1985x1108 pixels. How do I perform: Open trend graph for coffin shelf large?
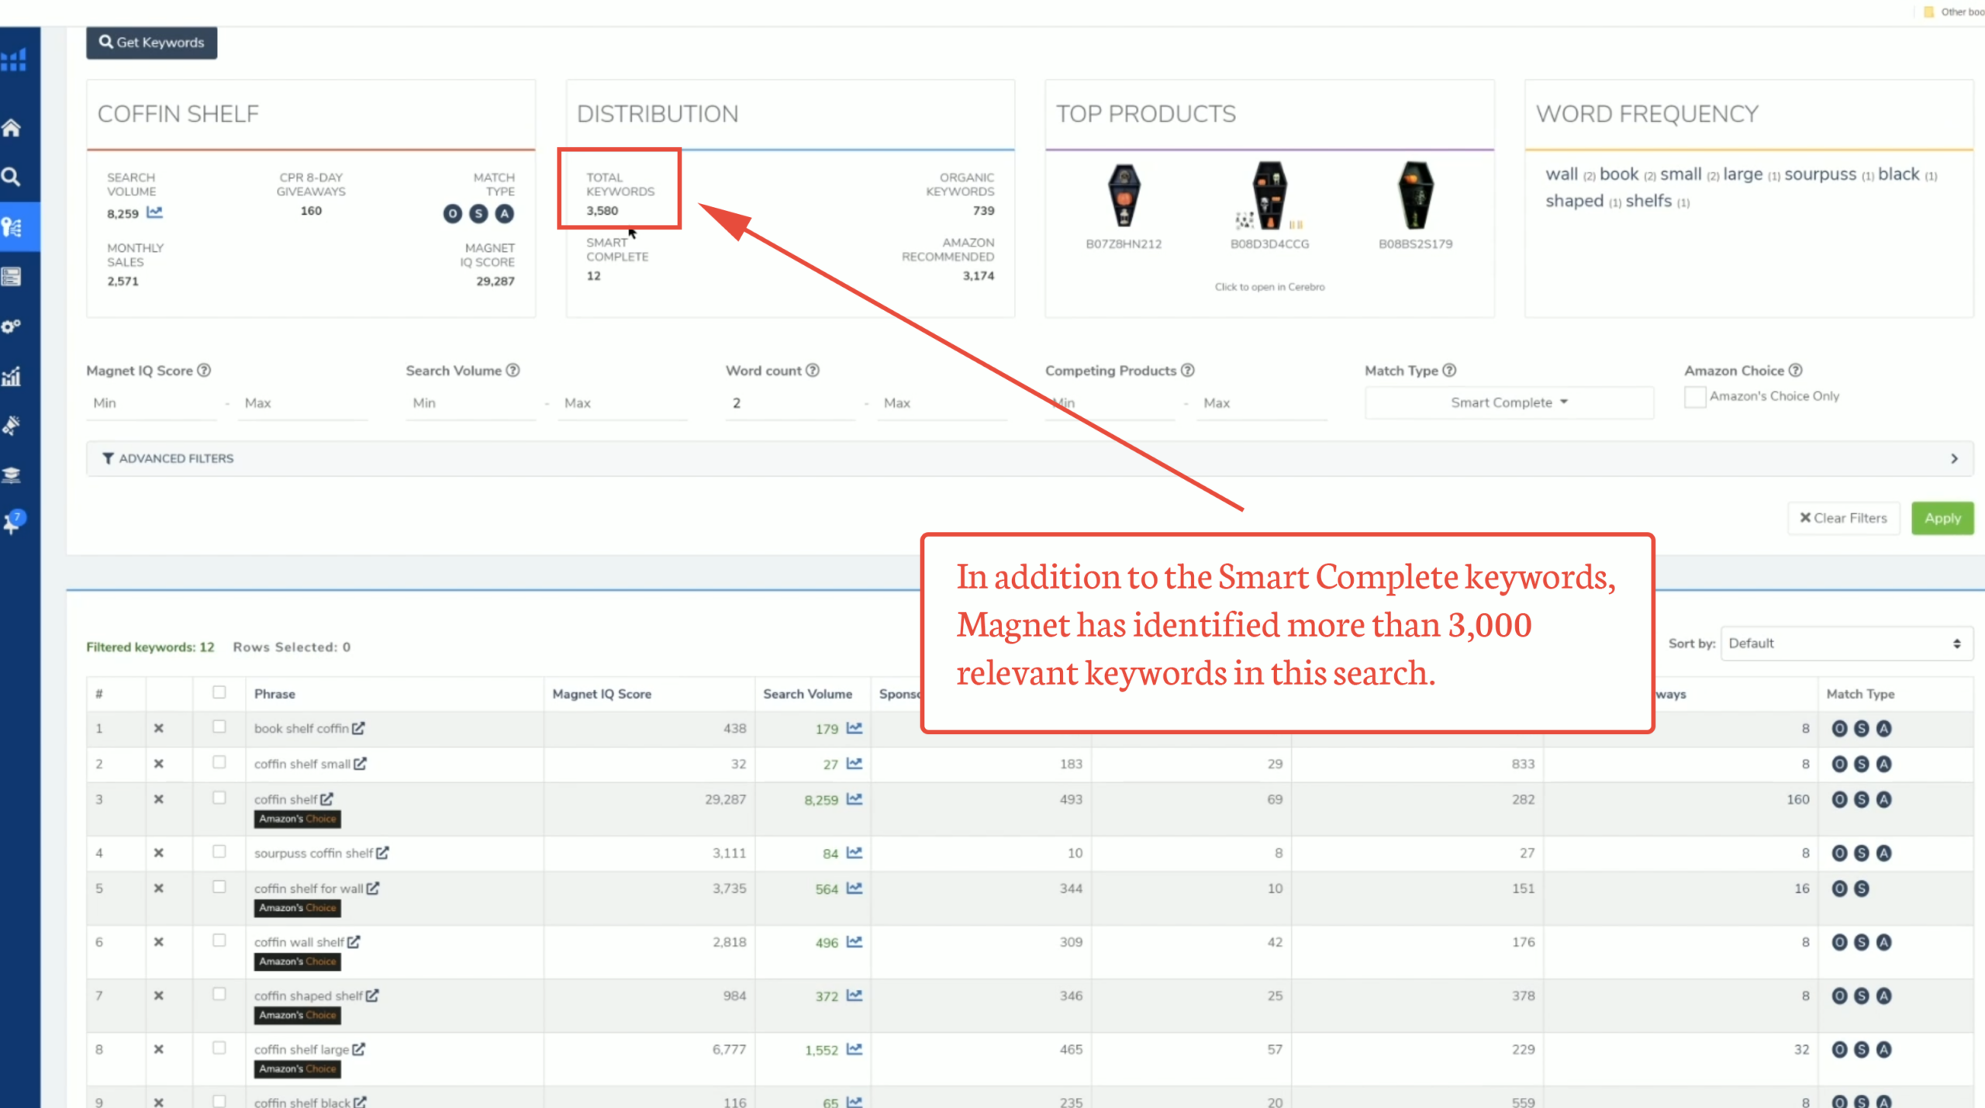854,1049
